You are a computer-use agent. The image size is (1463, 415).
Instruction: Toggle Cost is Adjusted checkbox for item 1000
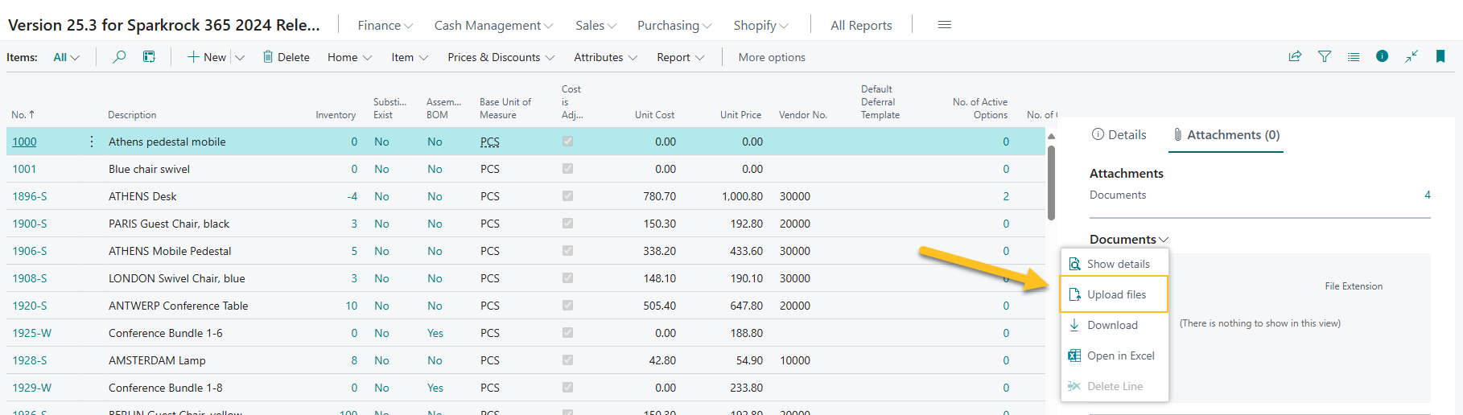pyautogui.click(x=567, y=142)
